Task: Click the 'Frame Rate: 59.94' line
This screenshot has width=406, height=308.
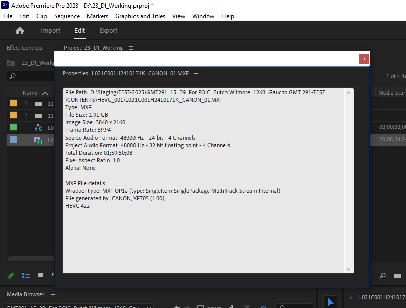Action: coord(88,130)
